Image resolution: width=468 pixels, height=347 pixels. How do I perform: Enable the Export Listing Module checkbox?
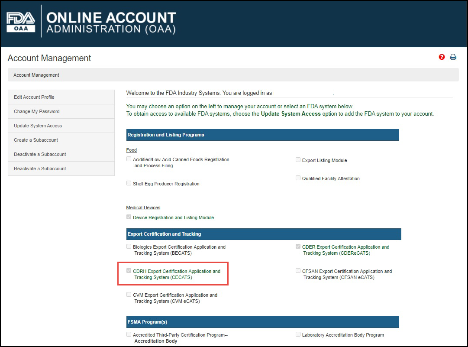(298, 159)
